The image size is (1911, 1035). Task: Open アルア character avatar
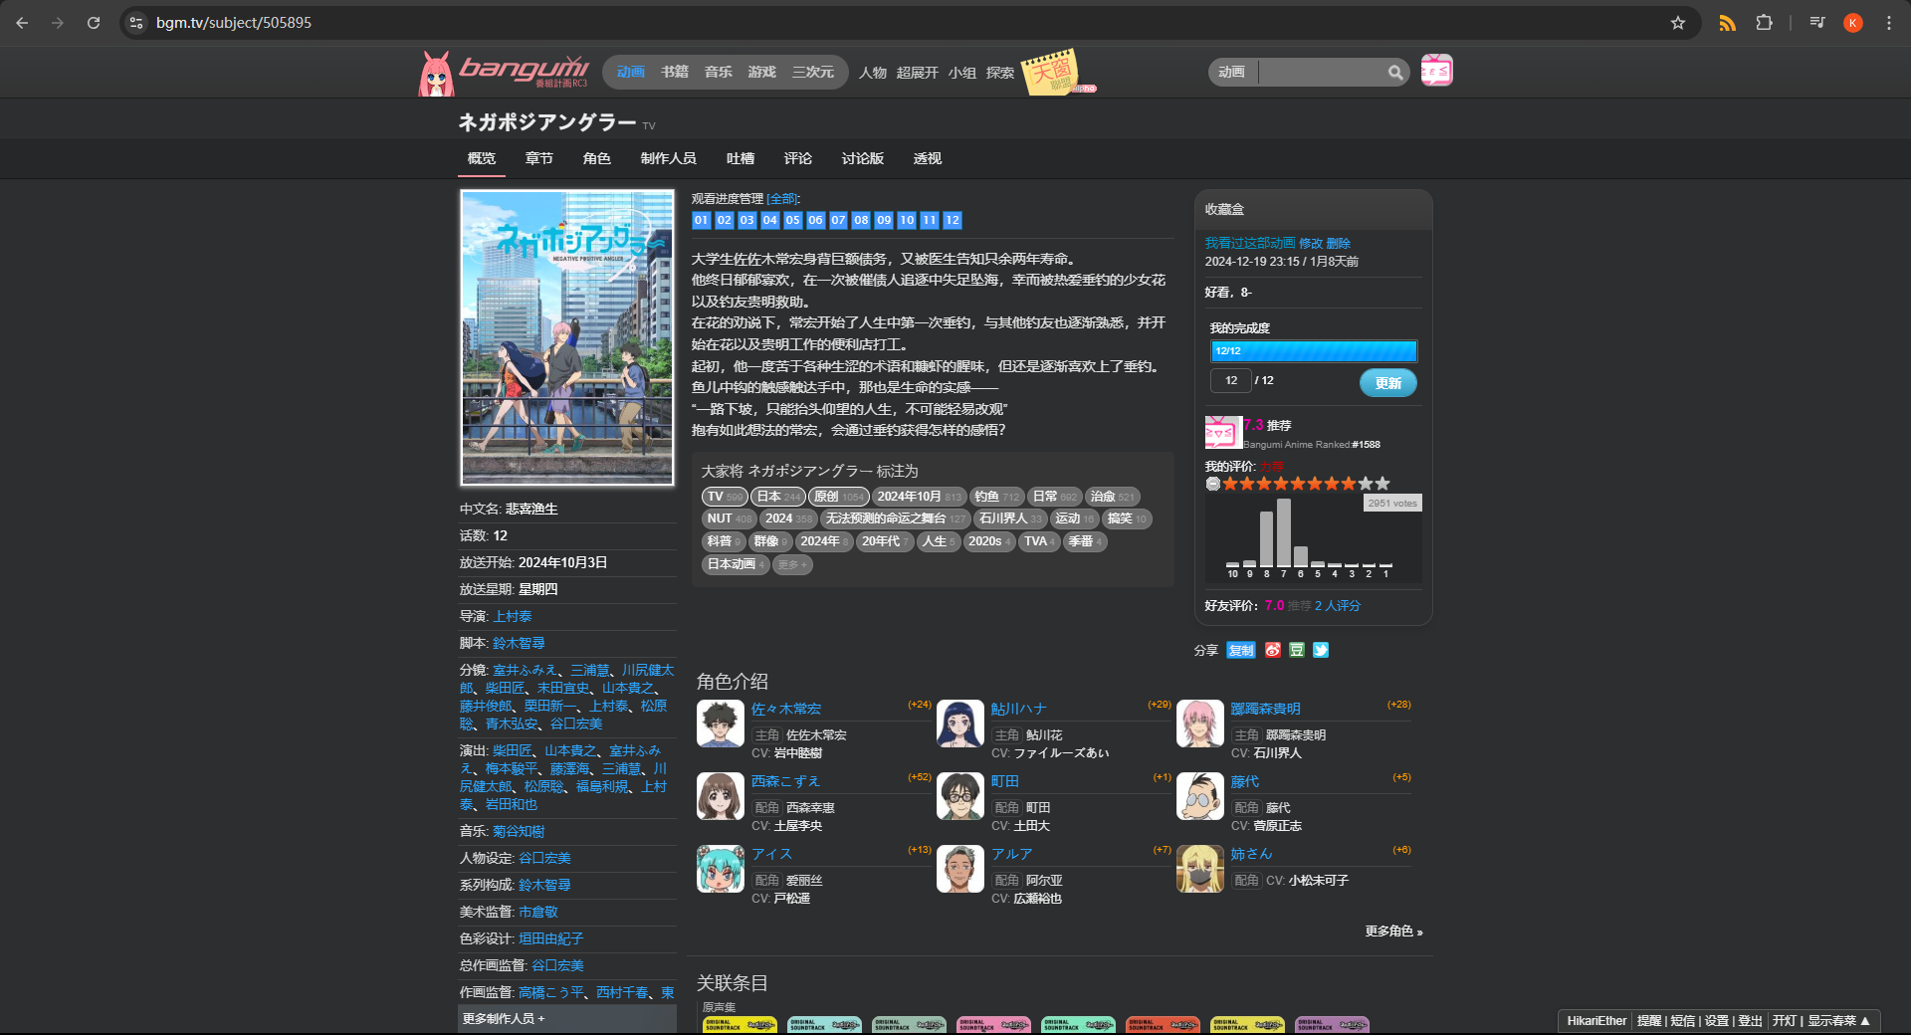coord(960,869)
